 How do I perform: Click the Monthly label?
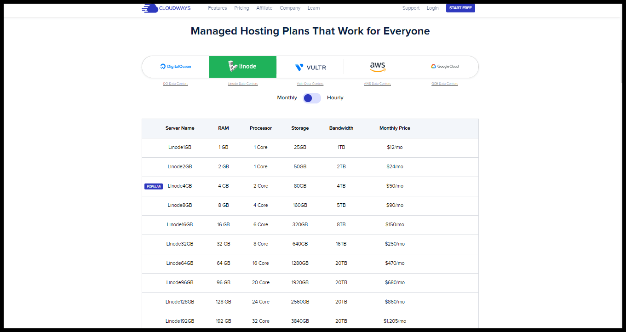coord(287,98)
